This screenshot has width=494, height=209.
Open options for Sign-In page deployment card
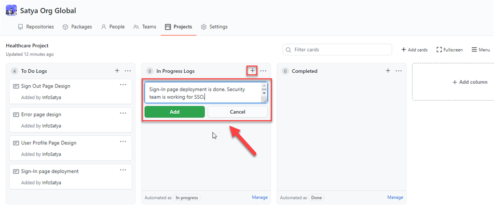point(123,170)
